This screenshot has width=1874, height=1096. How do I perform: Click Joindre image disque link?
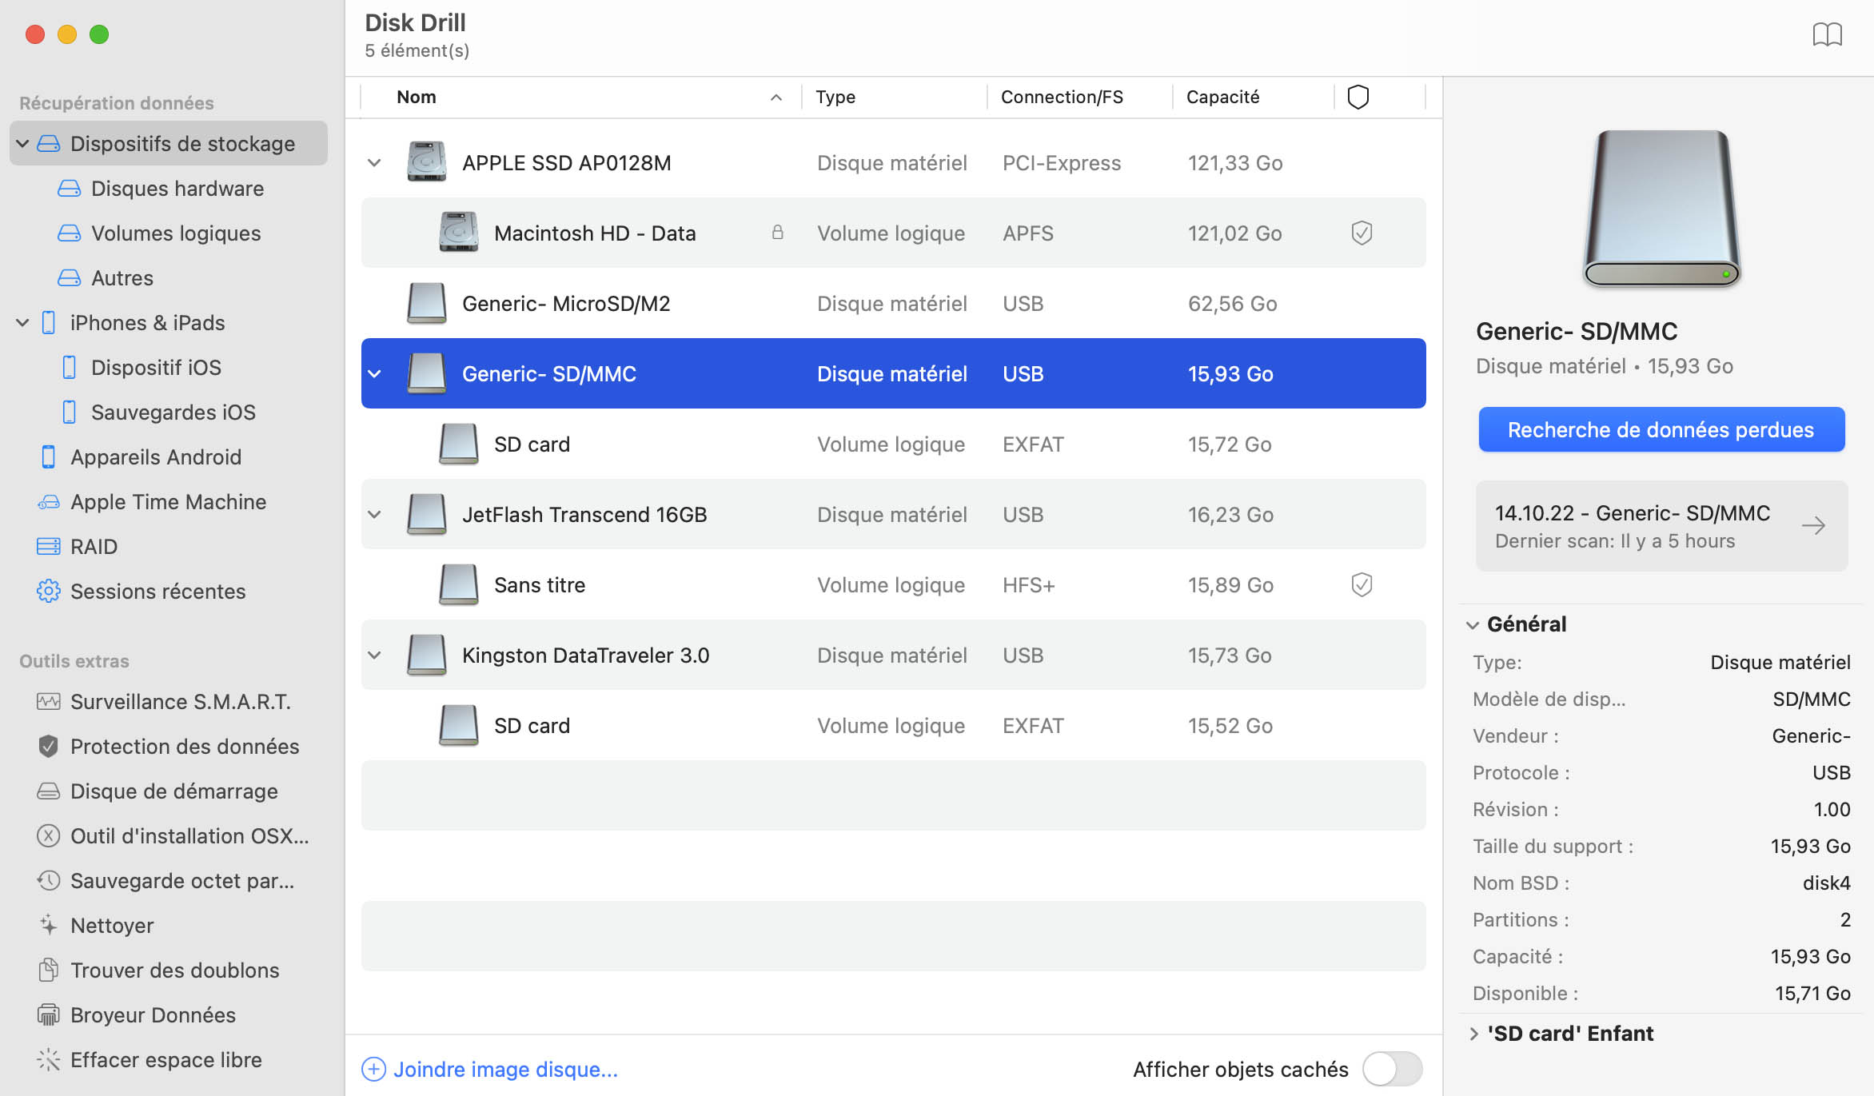pyautogui.click(x=504, y=1070)
